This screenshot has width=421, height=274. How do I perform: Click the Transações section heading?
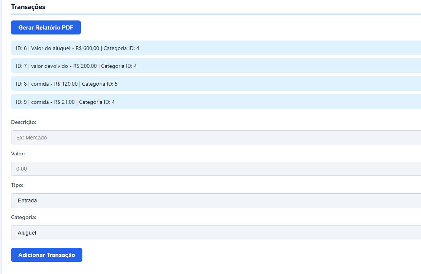point(28,7)
